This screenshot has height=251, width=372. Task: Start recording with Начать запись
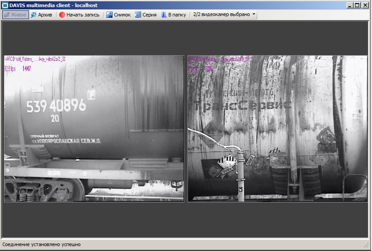83,15
